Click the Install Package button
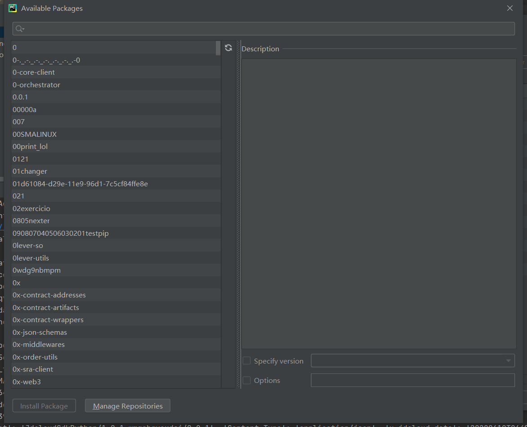This screenshot has height=427, width=527. (44, 405)
